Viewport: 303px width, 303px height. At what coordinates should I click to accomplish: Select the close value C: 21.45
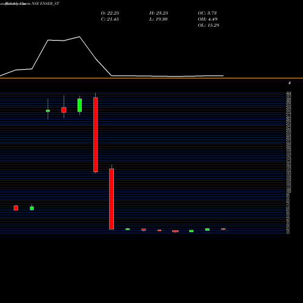tap(110, 19)
